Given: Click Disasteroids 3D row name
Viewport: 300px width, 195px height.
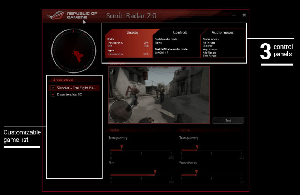Looking at the screenshot, I should click(70, 94).
